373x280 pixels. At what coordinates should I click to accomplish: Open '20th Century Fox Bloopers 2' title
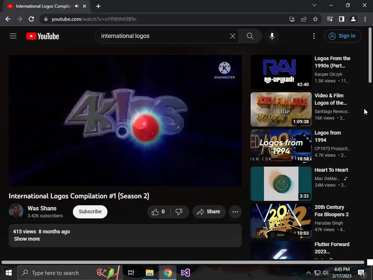pos(331,211)
